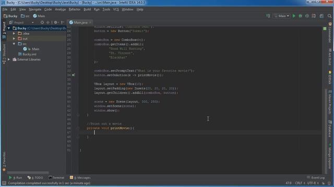Click the tool window quick-access icon in status bar
The width and height of the screenshot is (334, 187).
4,183
